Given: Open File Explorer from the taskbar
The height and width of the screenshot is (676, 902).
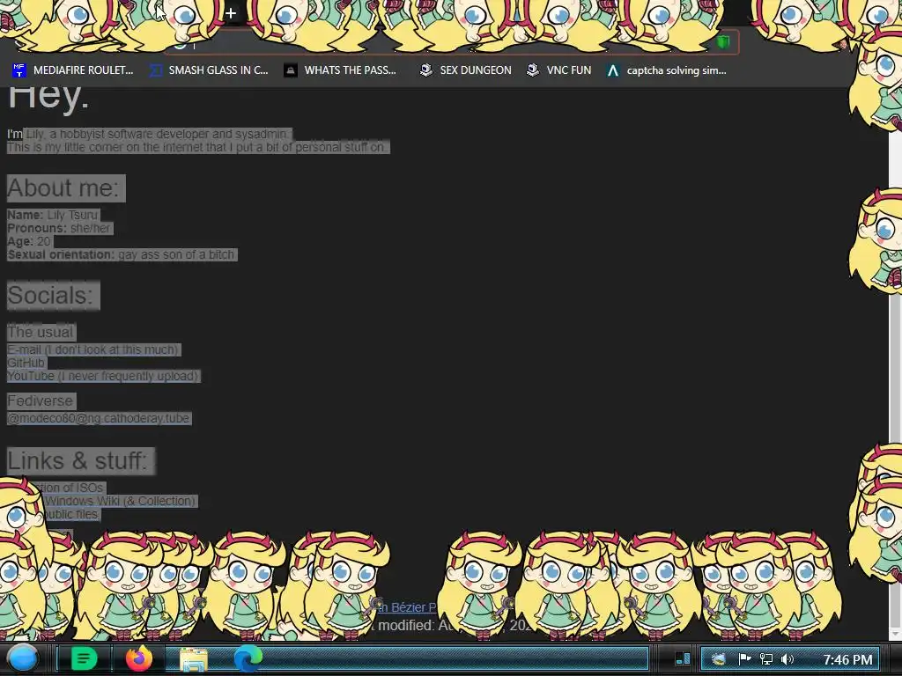Looking at the screenshot, I should click(x=193, y=659).
